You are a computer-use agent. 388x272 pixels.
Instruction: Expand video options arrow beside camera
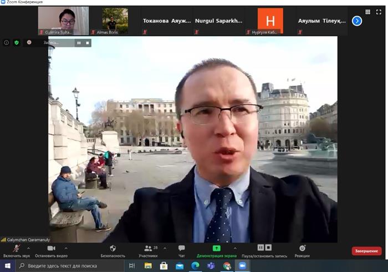point(66,248)
